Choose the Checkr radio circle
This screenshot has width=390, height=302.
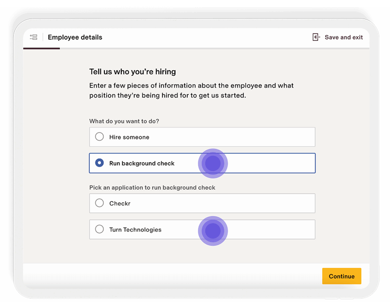(99, 203)
